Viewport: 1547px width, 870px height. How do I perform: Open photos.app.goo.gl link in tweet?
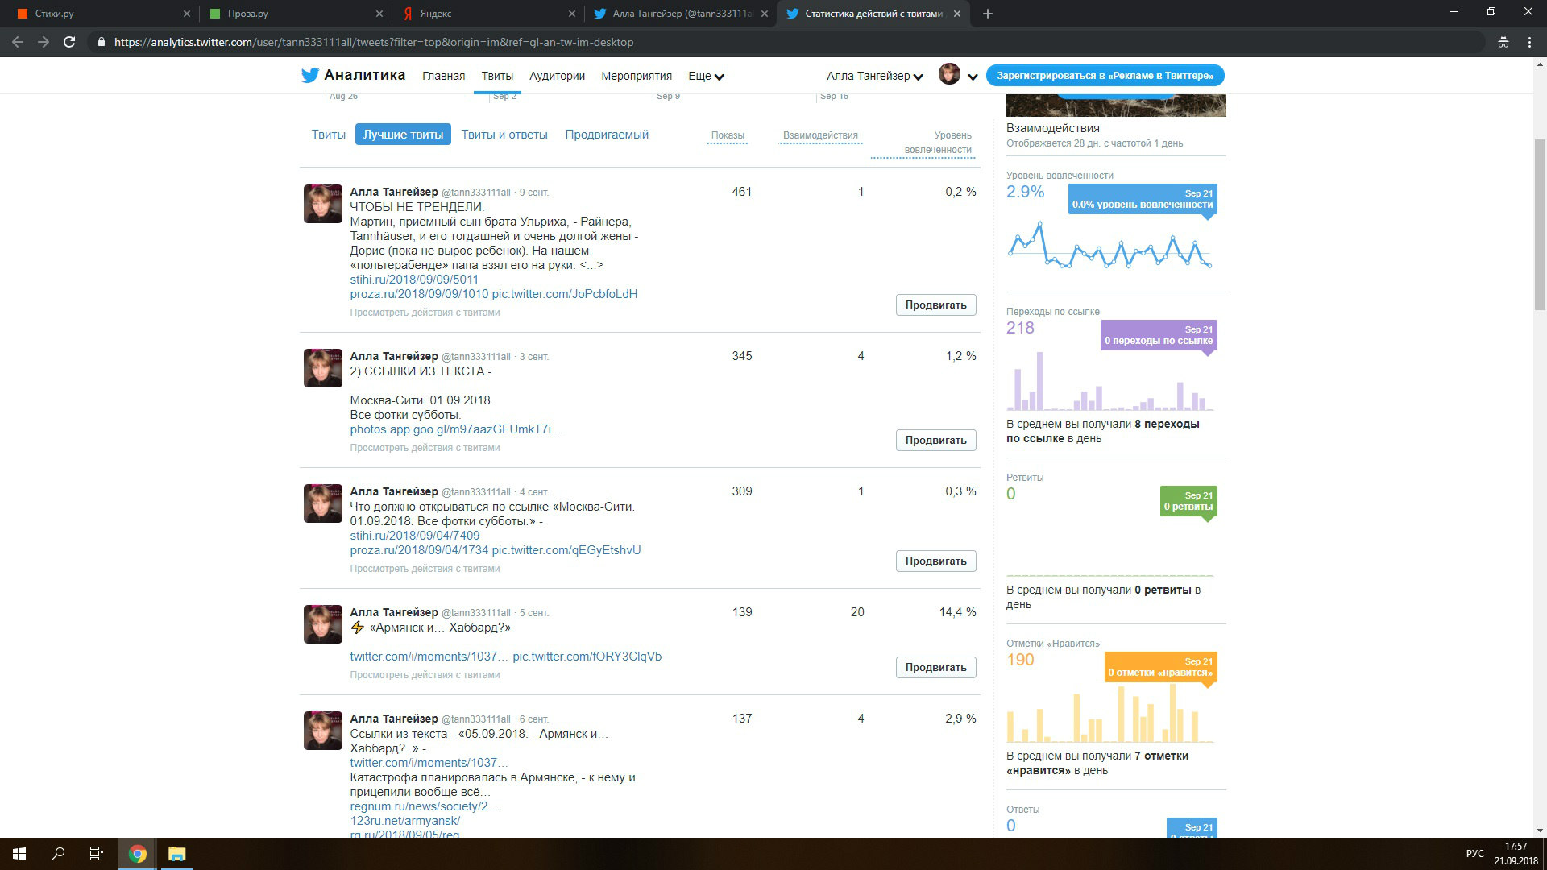tap(456, 429)
